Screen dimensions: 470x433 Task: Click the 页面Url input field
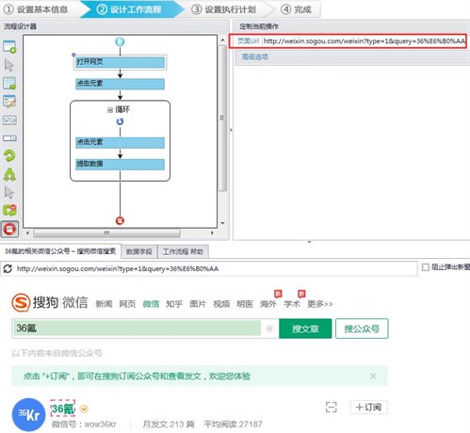pyautogui.click(x=365, y=41)
